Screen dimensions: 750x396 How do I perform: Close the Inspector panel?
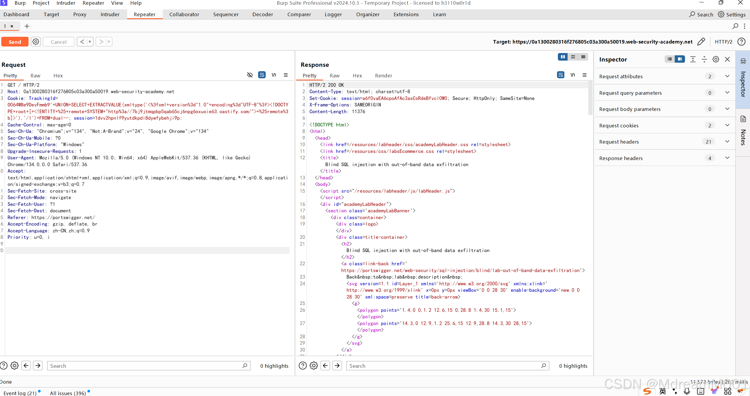[727, 59]
